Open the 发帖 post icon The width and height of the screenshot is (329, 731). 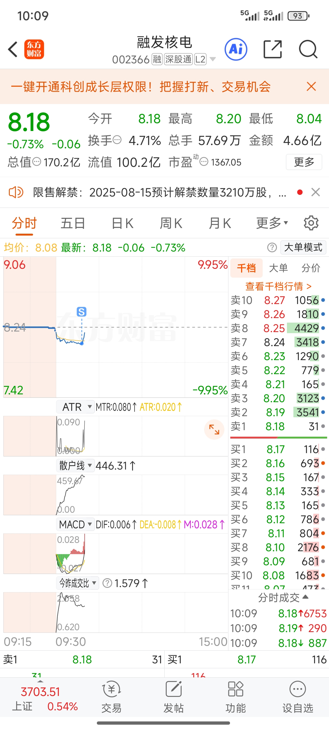coord(173,697)
